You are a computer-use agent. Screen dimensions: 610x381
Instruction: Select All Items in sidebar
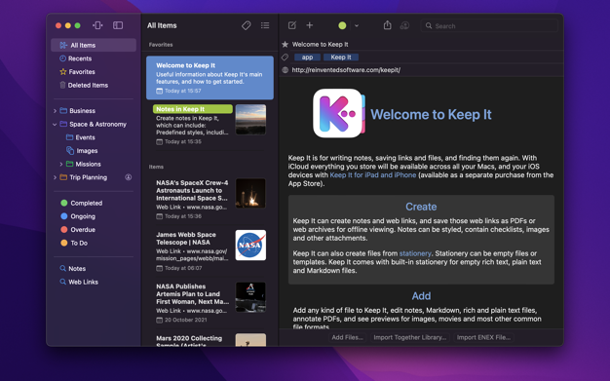coord(94,45)
